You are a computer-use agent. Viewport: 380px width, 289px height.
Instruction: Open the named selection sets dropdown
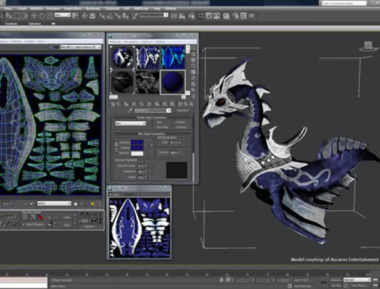click(154, 15)
